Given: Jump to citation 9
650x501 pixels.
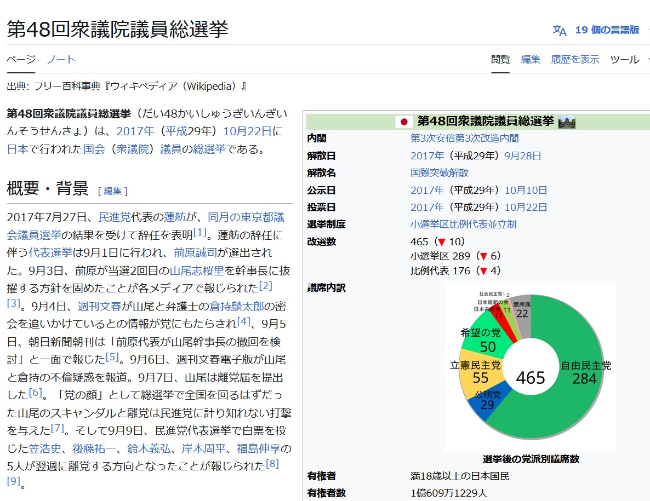Looking at the screenshot, I should (13, 481).
